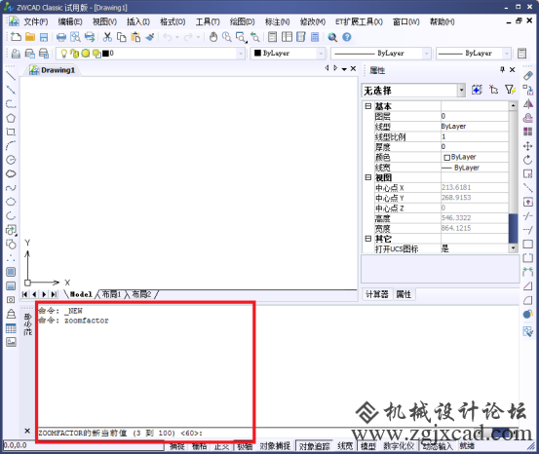
Task: Select the Arc drawing tool
Action: (x=11, y=146)
